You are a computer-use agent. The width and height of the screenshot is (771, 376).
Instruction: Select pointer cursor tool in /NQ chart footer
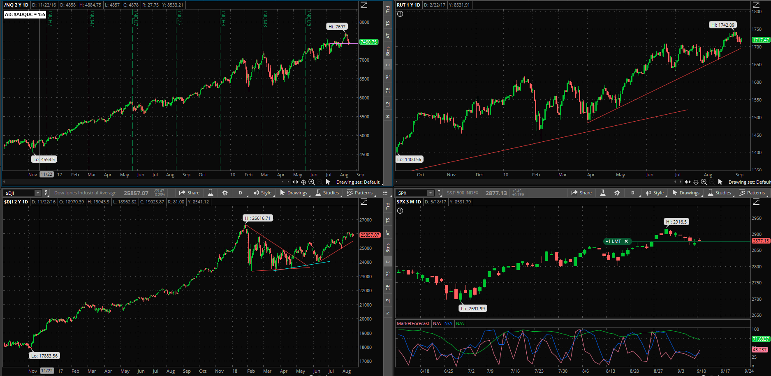pos(328,182)
